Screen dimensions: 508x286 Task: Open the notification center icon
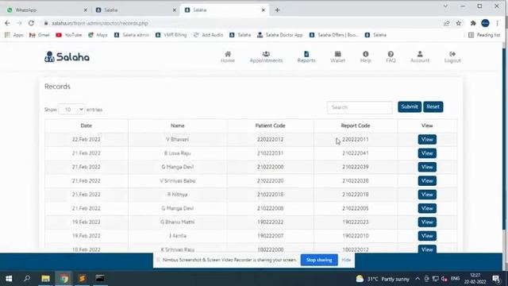496,279
